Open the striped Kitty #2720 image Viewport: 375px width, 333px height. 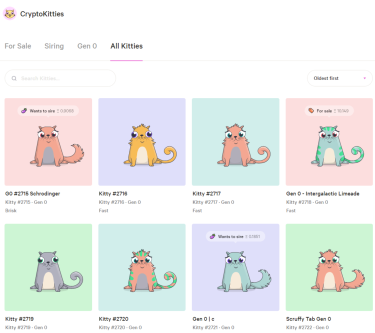point(142,267)
